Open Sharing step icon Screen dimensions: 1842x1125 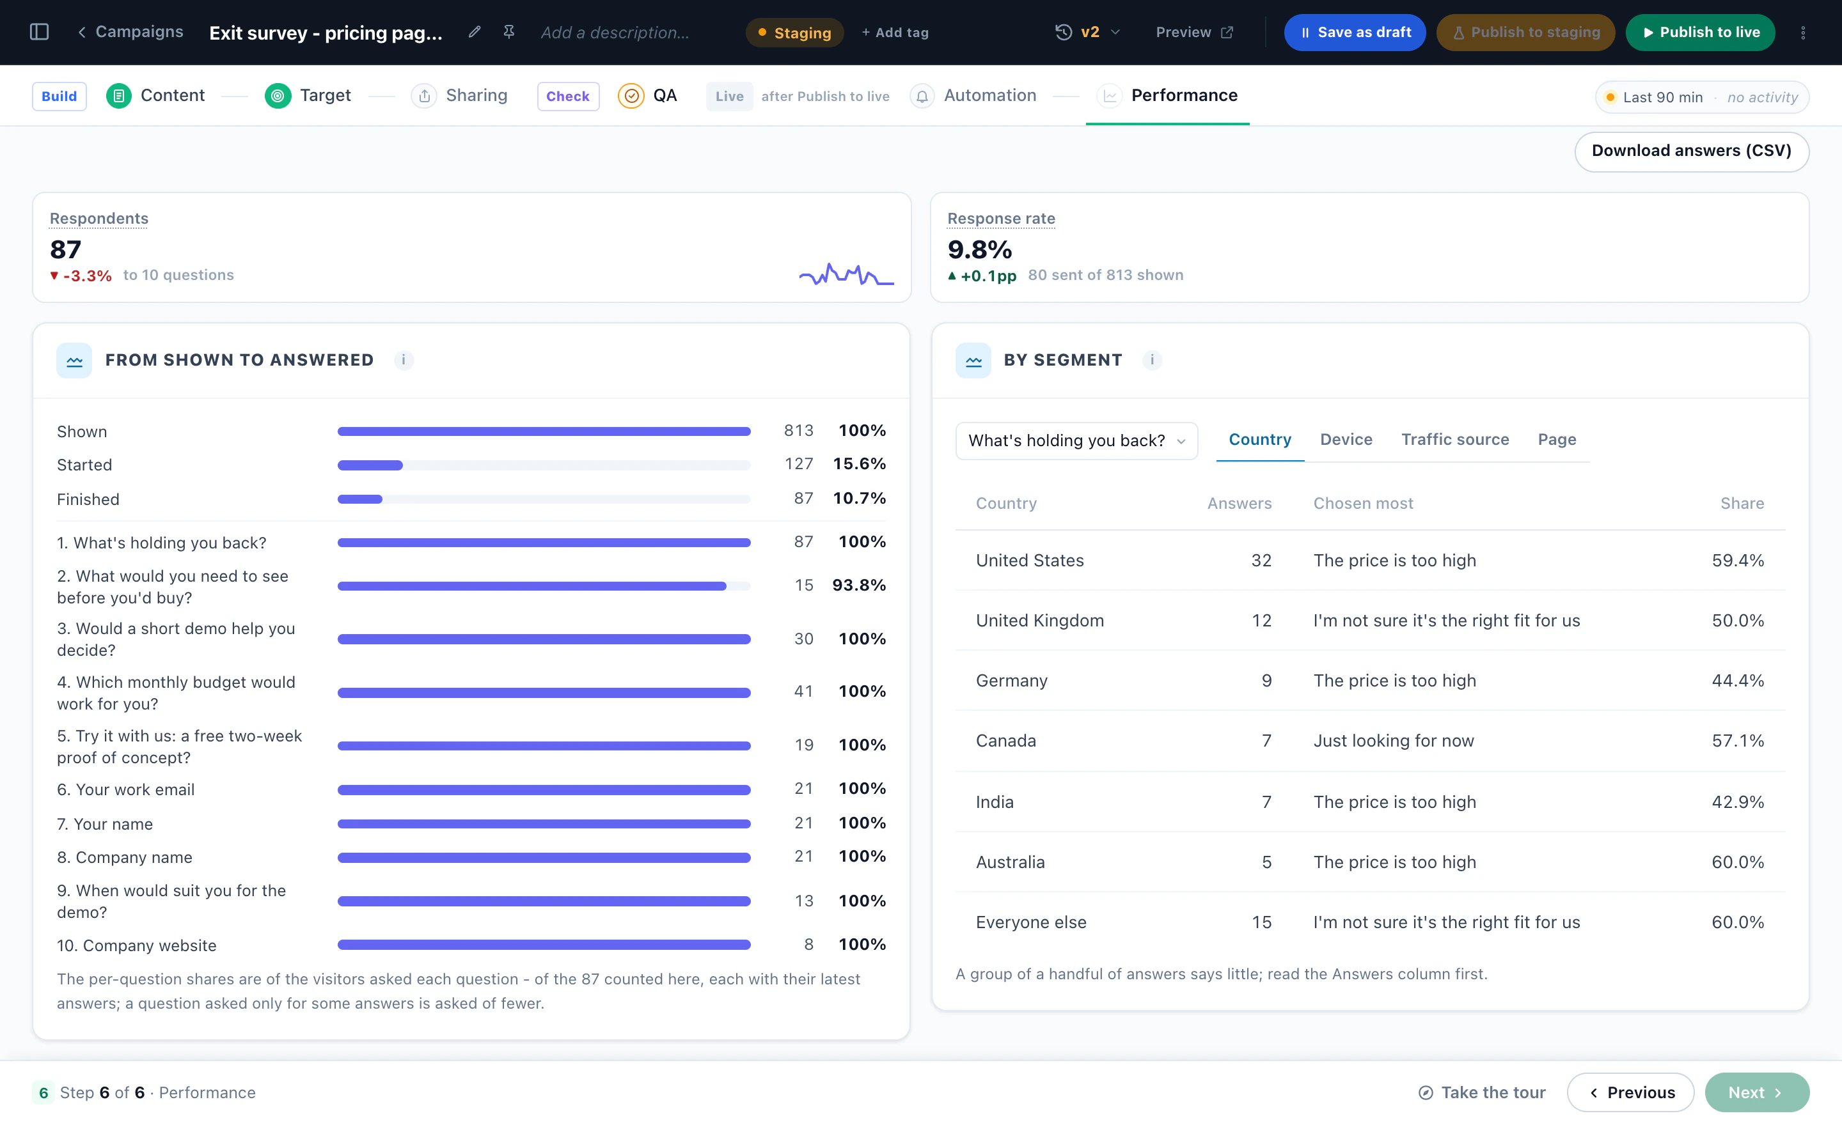coord(424,96)
